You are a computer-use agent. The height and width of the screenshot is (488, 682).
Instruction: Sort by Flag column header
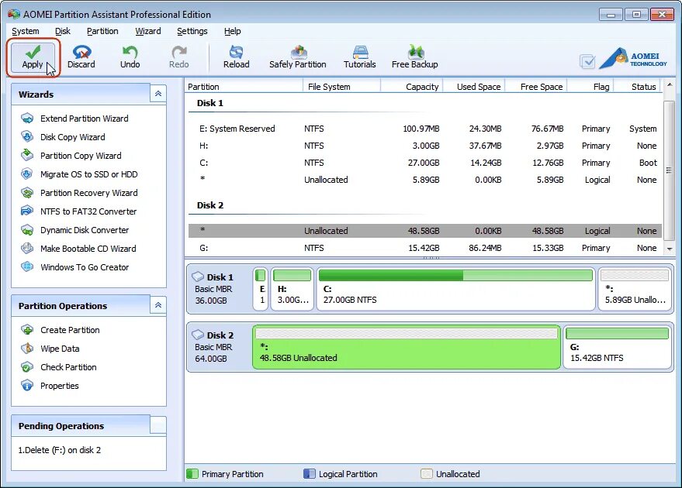590,87
